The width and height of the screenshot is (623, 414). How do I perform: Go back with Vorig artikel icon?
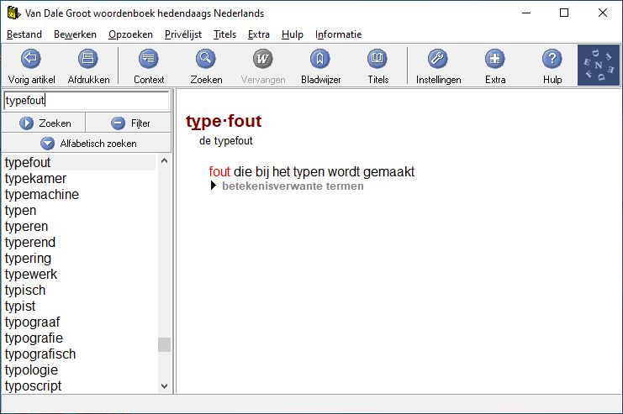click(x=31, y=59)
